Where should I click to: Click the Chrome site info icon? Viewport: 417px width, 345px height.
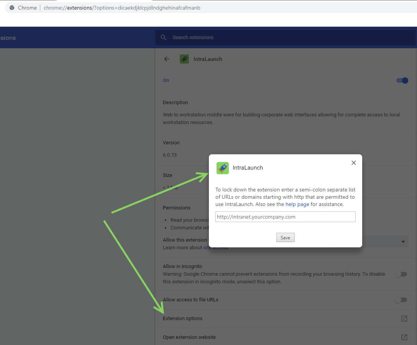(12, 8)
